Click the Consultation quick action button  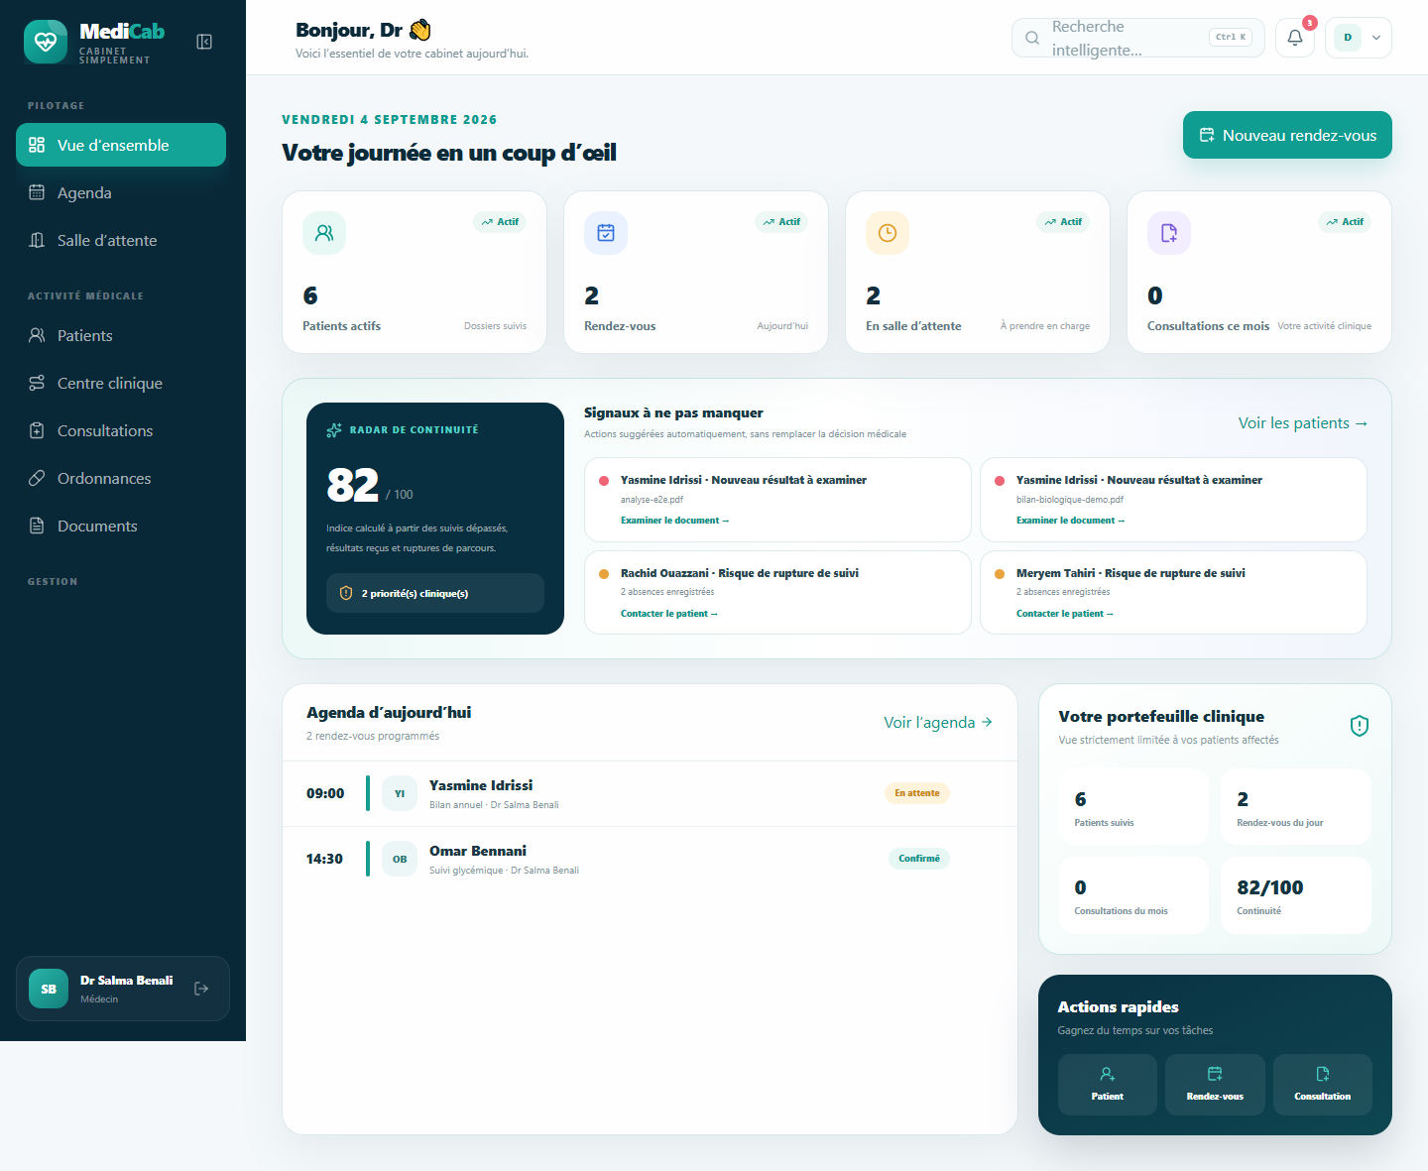(1323, 1085)
